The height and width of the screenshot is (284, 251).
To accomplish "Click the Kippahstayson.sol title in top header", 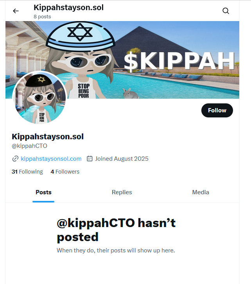I will pyautogui.click(x=68, y=8).
